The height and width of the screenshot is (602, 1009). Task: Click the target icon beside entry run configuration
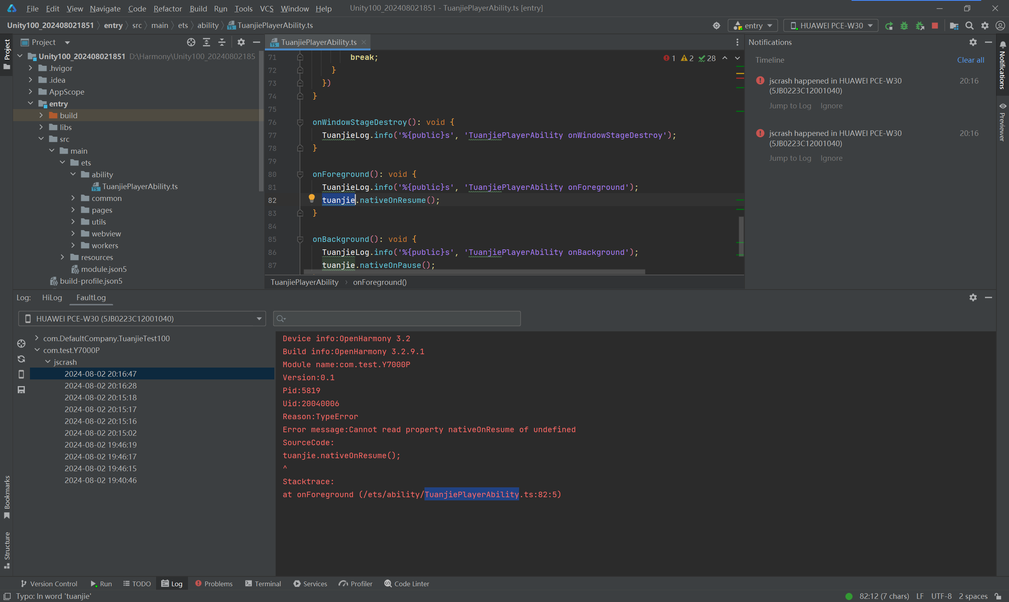(x=717, y=26)
